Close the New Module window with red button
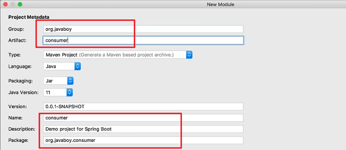Image resolution: width=346 pixels, height=150 pixels. pyautogui.click(x=6, y=4)
